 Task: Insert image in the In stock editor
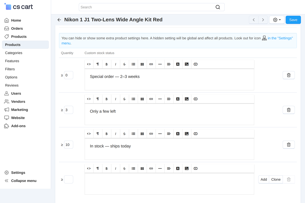(187, 134)
